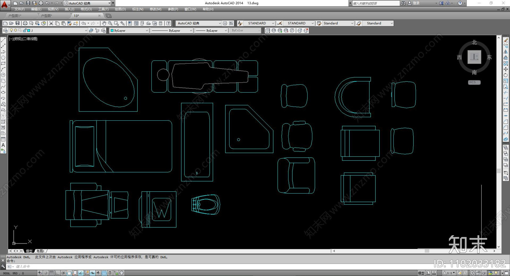This screenshot has width=510, height=276.
Task: Toggle Ortho Mode in status bar
Action: pos(57,273)
